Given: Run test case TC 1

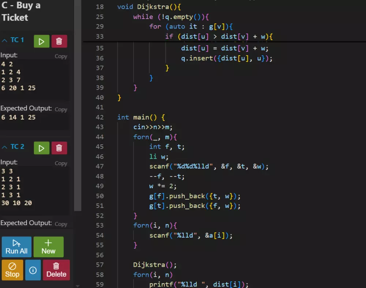Looking at the screenshot, I should point(41,41).
